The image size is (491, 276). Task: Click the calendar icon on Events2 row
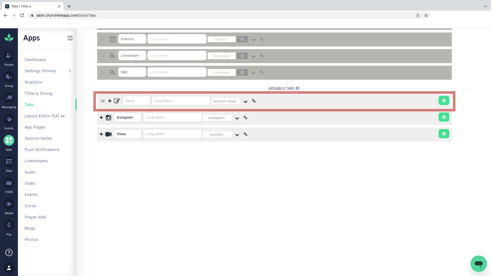pyautogui.click(x=113, y=39)
